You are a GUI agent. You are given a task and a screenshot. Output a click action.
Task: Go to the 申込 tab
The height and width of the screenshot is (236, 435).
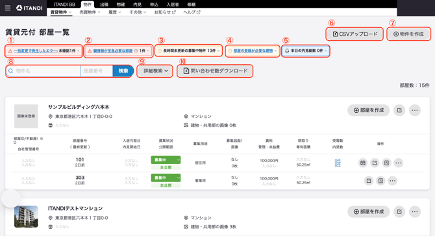click(x=154, y=5)
